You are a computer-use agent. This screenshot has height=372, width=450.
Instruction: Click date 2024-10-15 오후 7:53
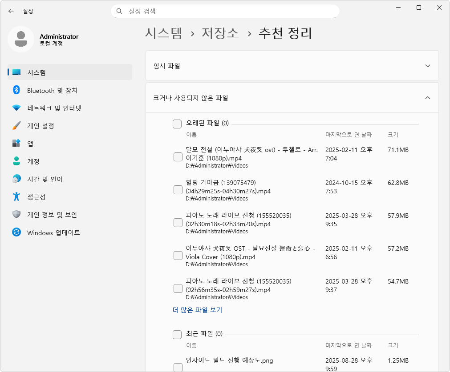point(349,187)
